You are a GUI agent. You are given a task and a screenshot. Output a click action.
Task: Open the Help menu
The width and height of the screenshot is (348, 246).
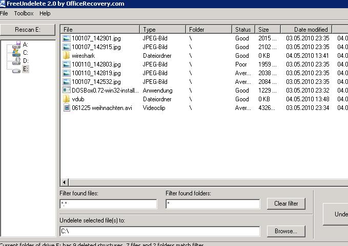click(45, 13)
